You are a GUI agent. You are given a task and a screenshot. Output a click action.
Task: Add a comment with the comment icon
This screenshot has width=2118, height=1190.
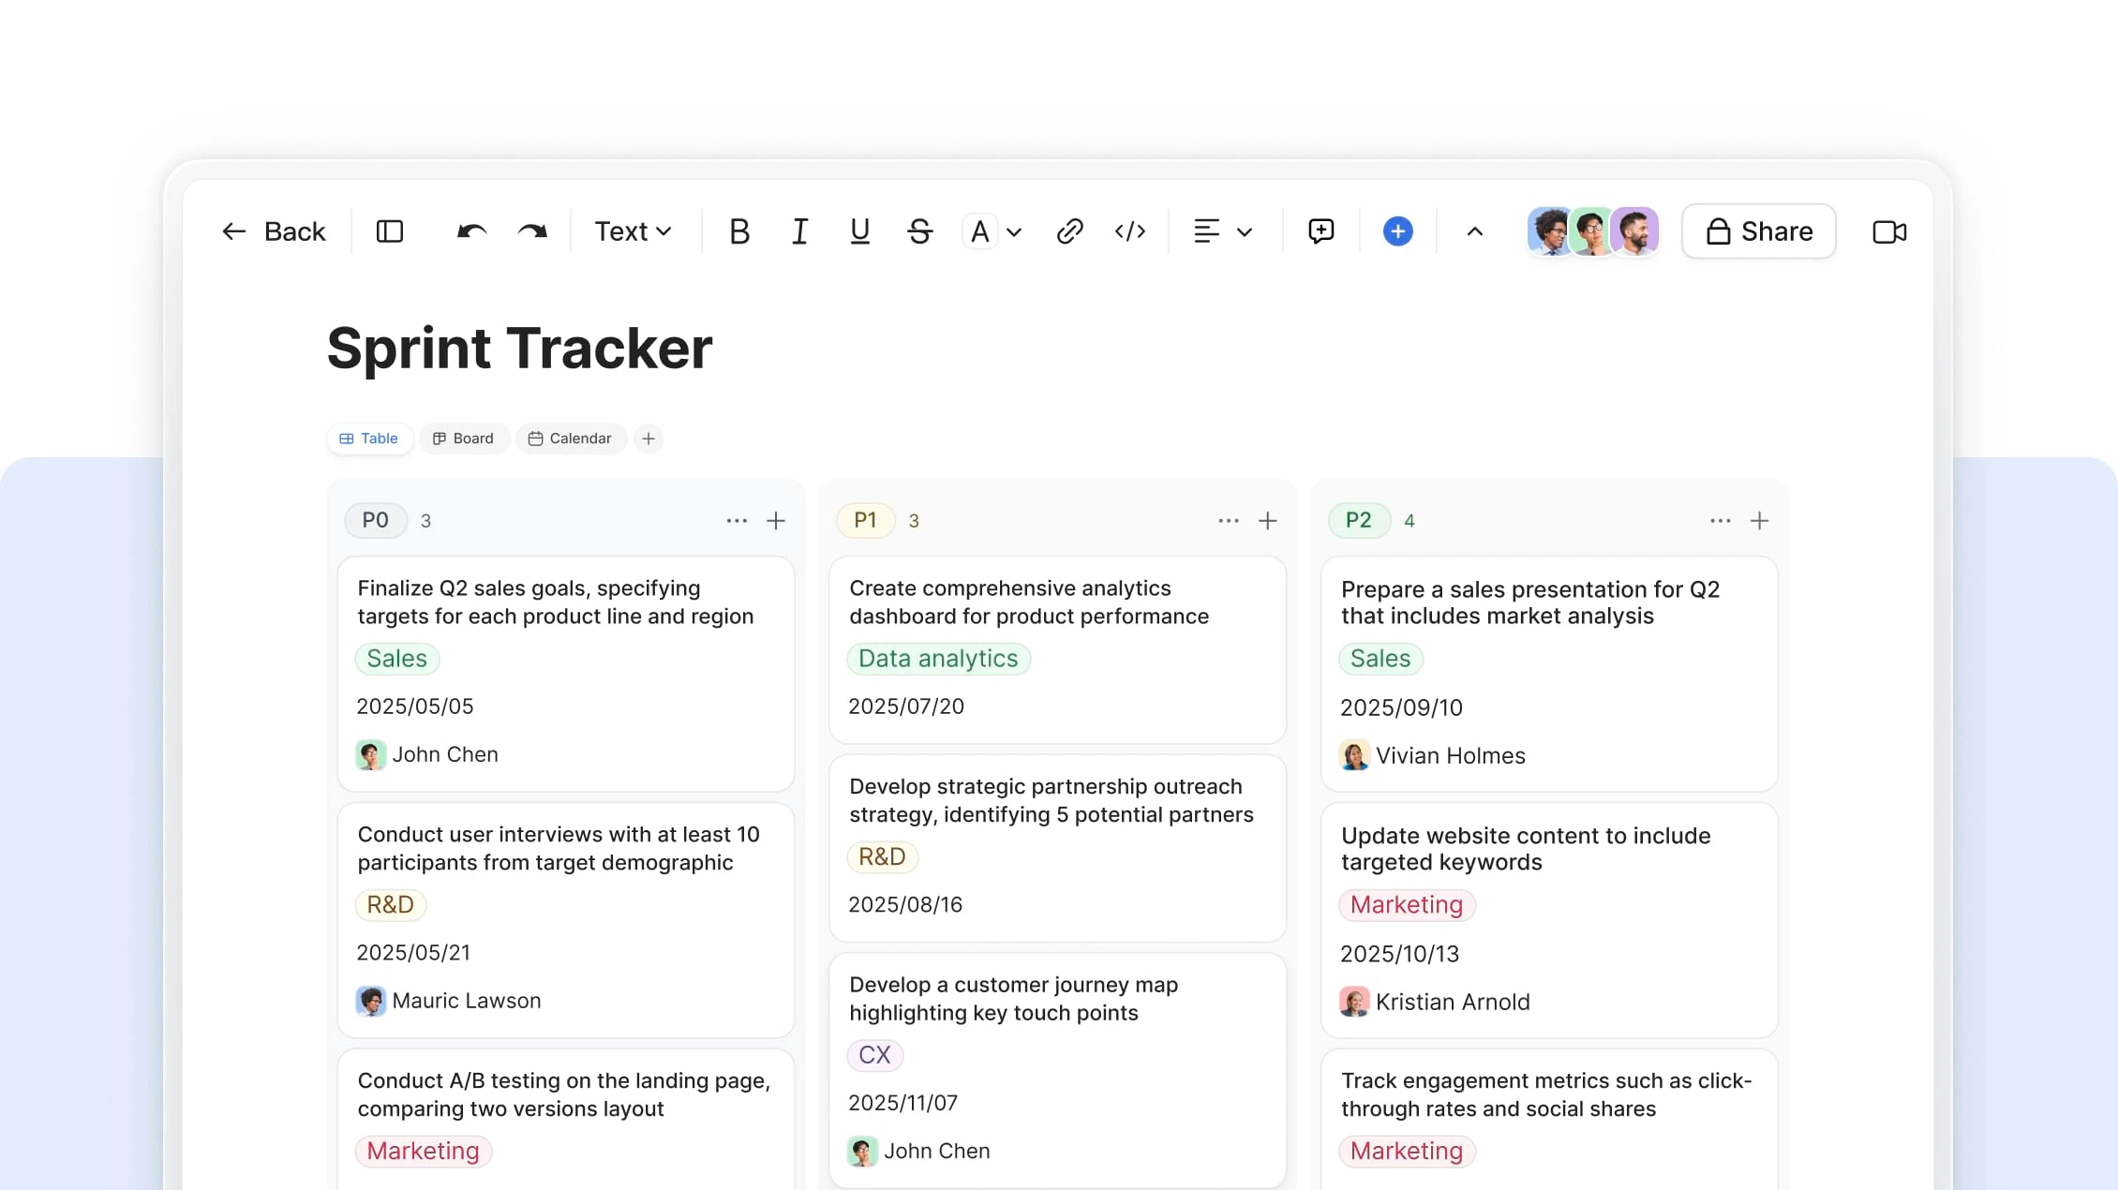[x=1321, y=231]
